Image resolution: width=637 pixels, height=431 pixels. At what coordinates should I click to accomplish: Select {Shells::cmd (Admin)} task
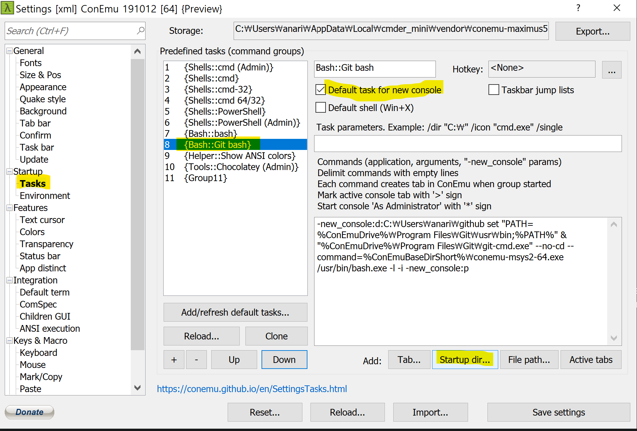235,67
